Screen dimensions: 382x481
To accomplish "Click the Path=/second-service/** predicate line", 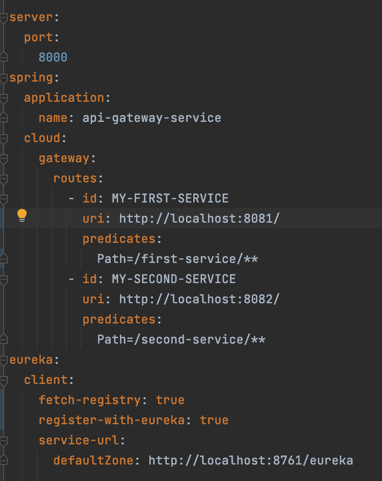I will (x=181, y=339).
